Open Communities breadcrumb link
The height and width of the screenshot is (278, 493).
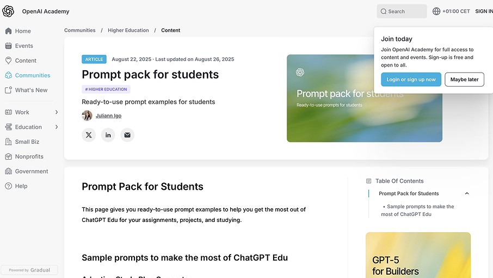tap(80, 30)
